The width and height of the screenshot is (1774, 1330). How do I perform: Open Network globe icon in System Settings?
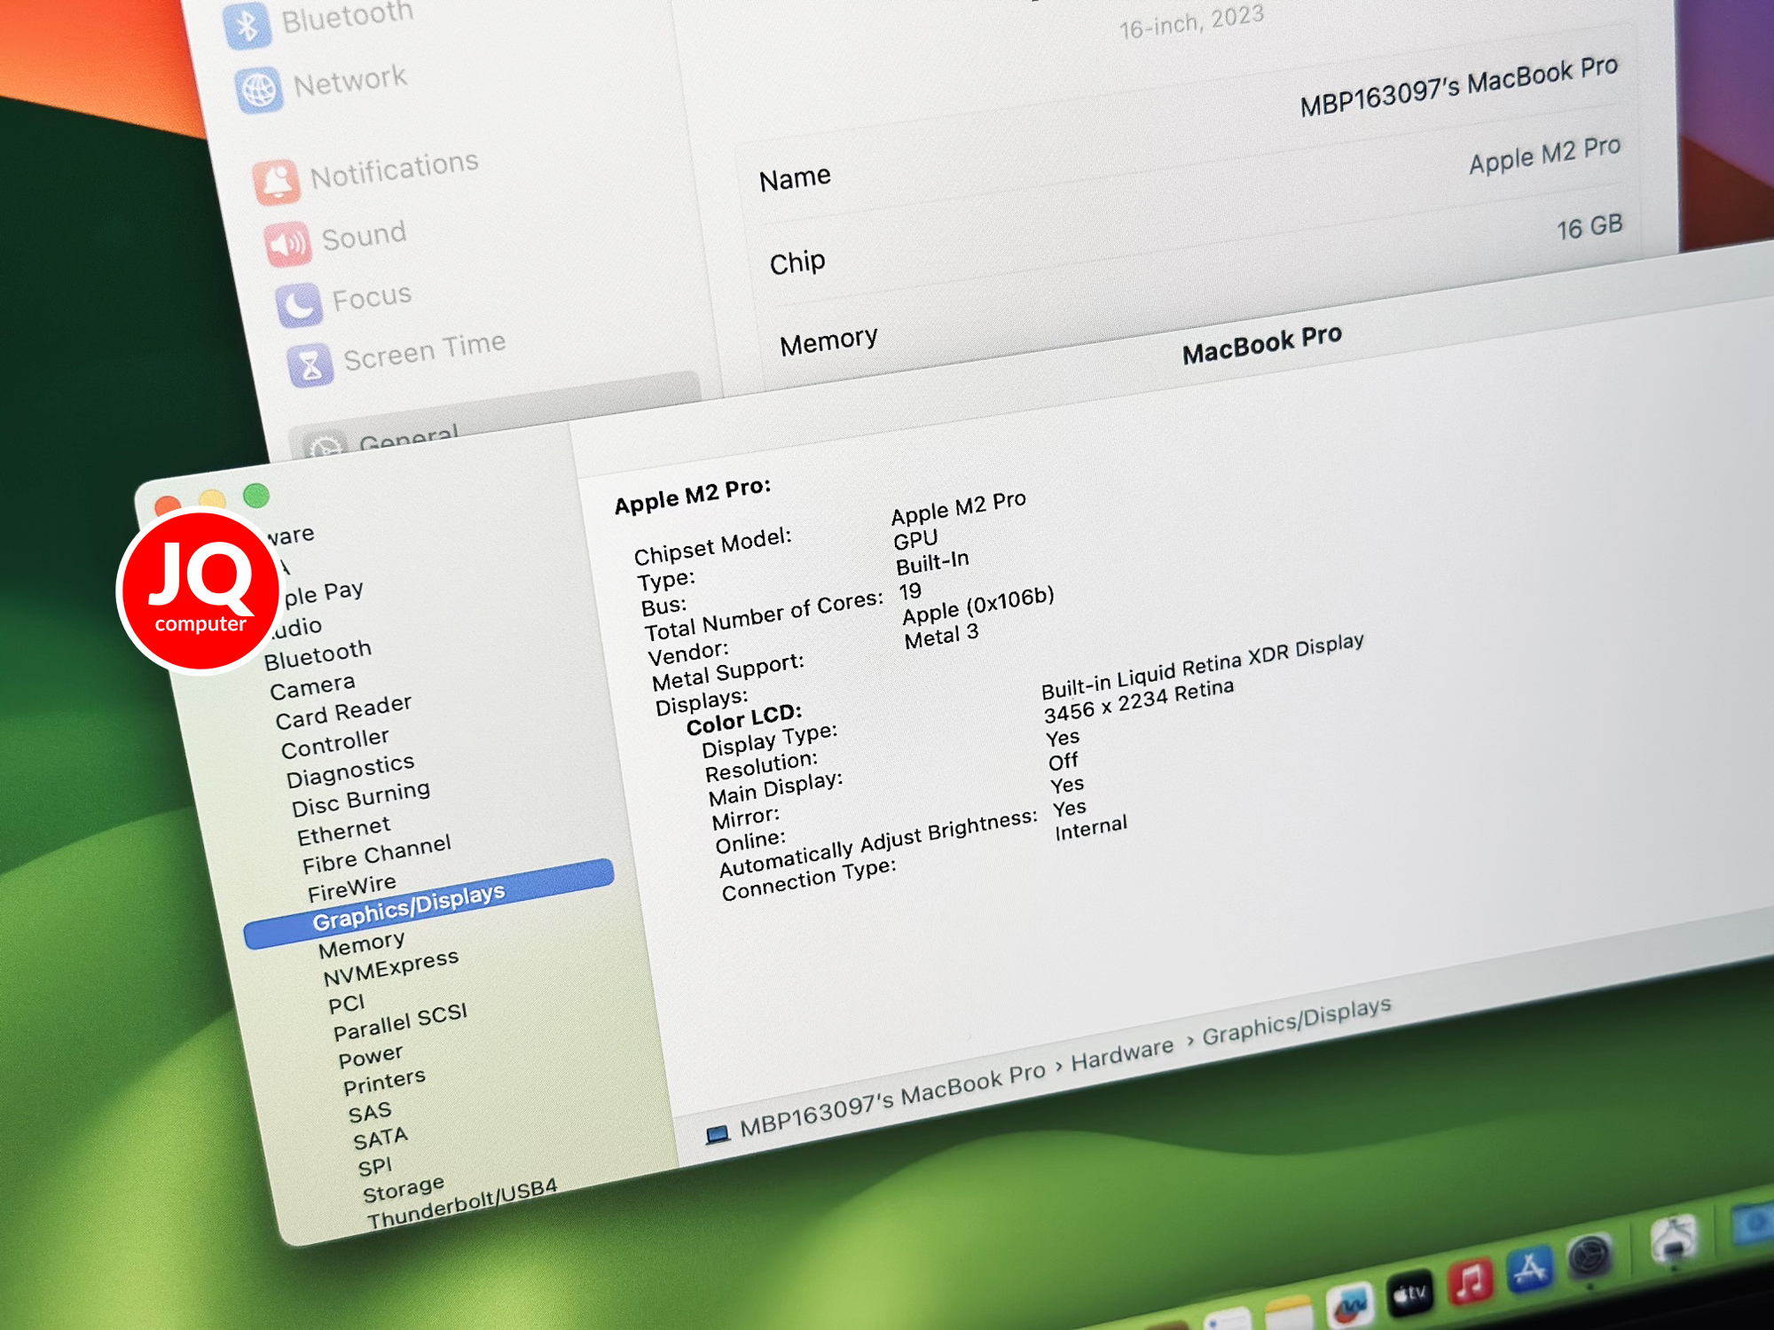click(259, 90)
